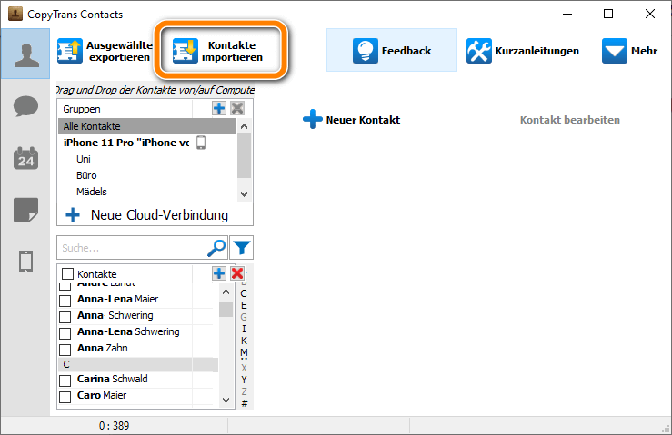Click Neue Cloud-Verbindung button

[x=155, y=214]
